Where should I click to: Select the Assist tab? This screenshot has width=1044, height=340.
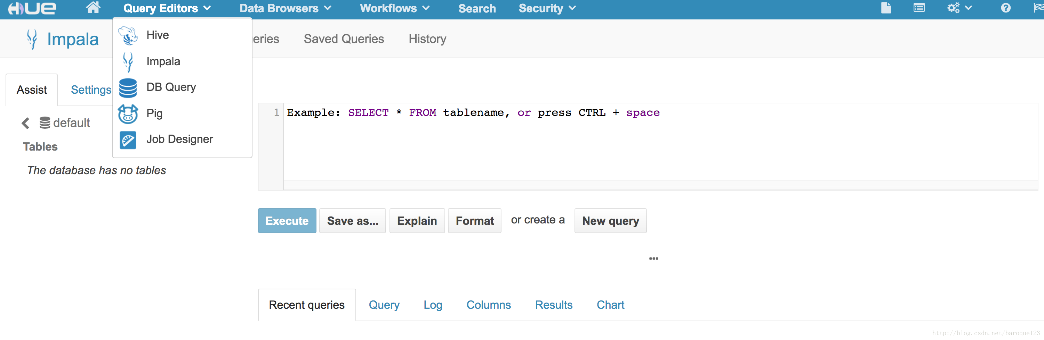32,90
